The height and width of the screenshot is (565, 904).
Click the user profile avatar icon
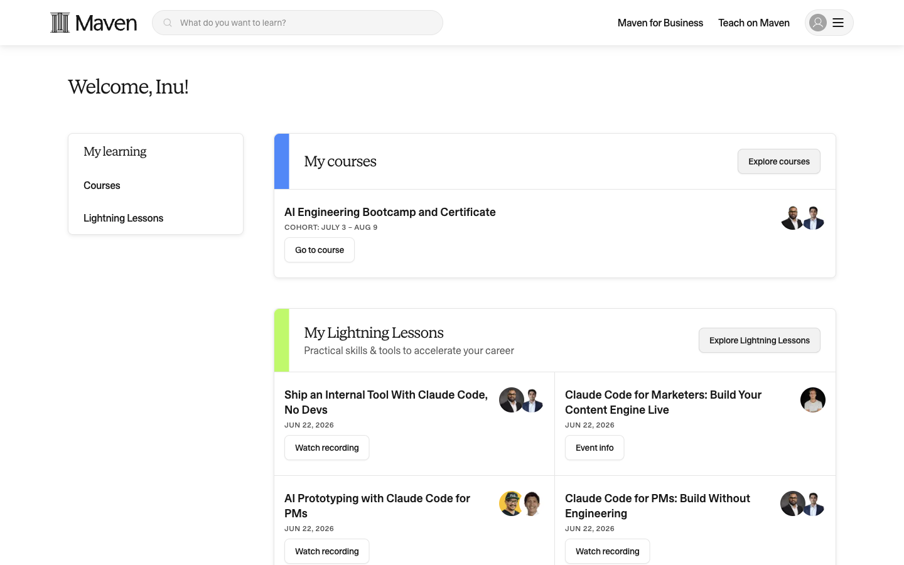click(x=818, y=23)
